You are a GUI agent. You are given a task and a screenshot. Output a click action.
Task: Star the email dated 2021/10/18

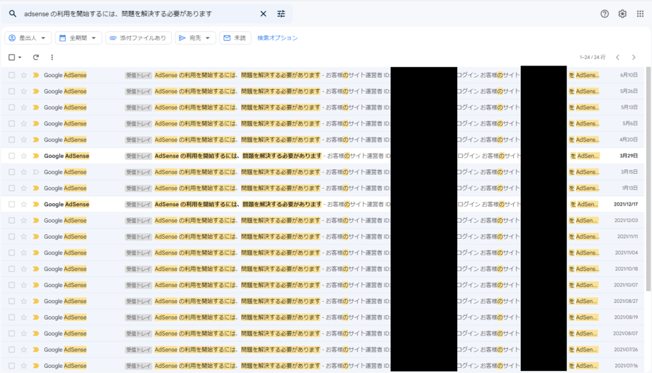[24, 269]
